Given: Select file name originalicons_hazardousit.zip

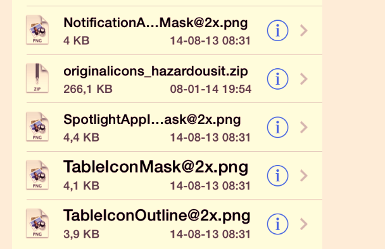Looking at the screenshot, I should 156,71.
